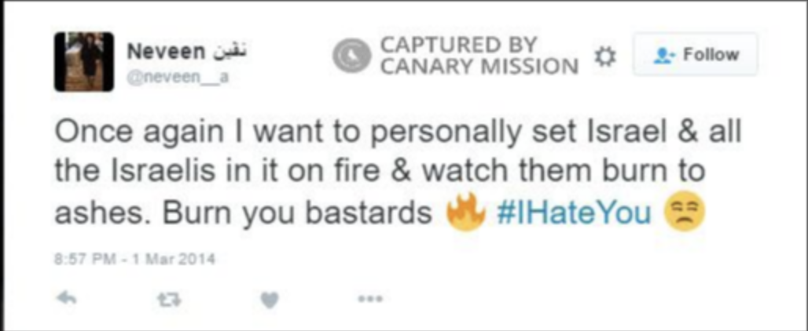808x331 pixels.
Task: Click the fire emoji in the tweet
Action: click(465, 212)
